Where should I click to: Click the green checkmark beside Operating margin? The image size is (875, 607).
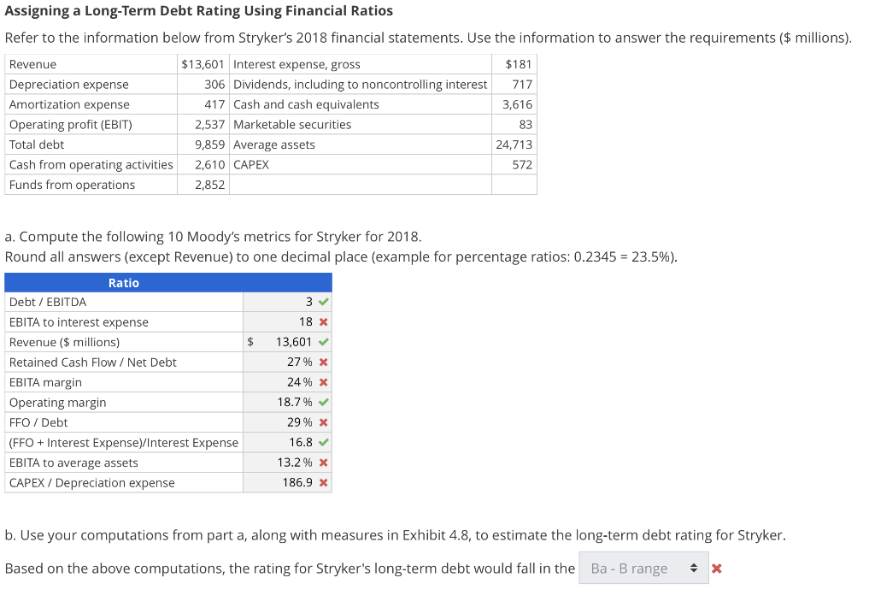click(x=322, y=402)
